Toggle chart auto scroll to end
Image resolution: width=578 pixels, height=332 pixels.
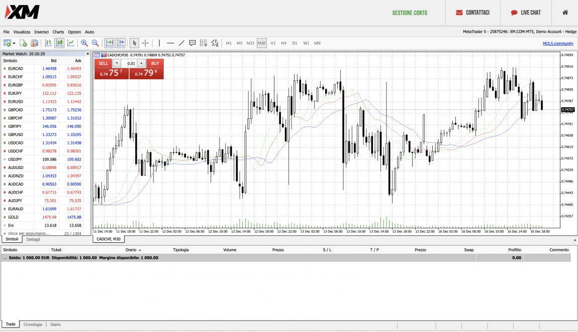click(110, 43)
